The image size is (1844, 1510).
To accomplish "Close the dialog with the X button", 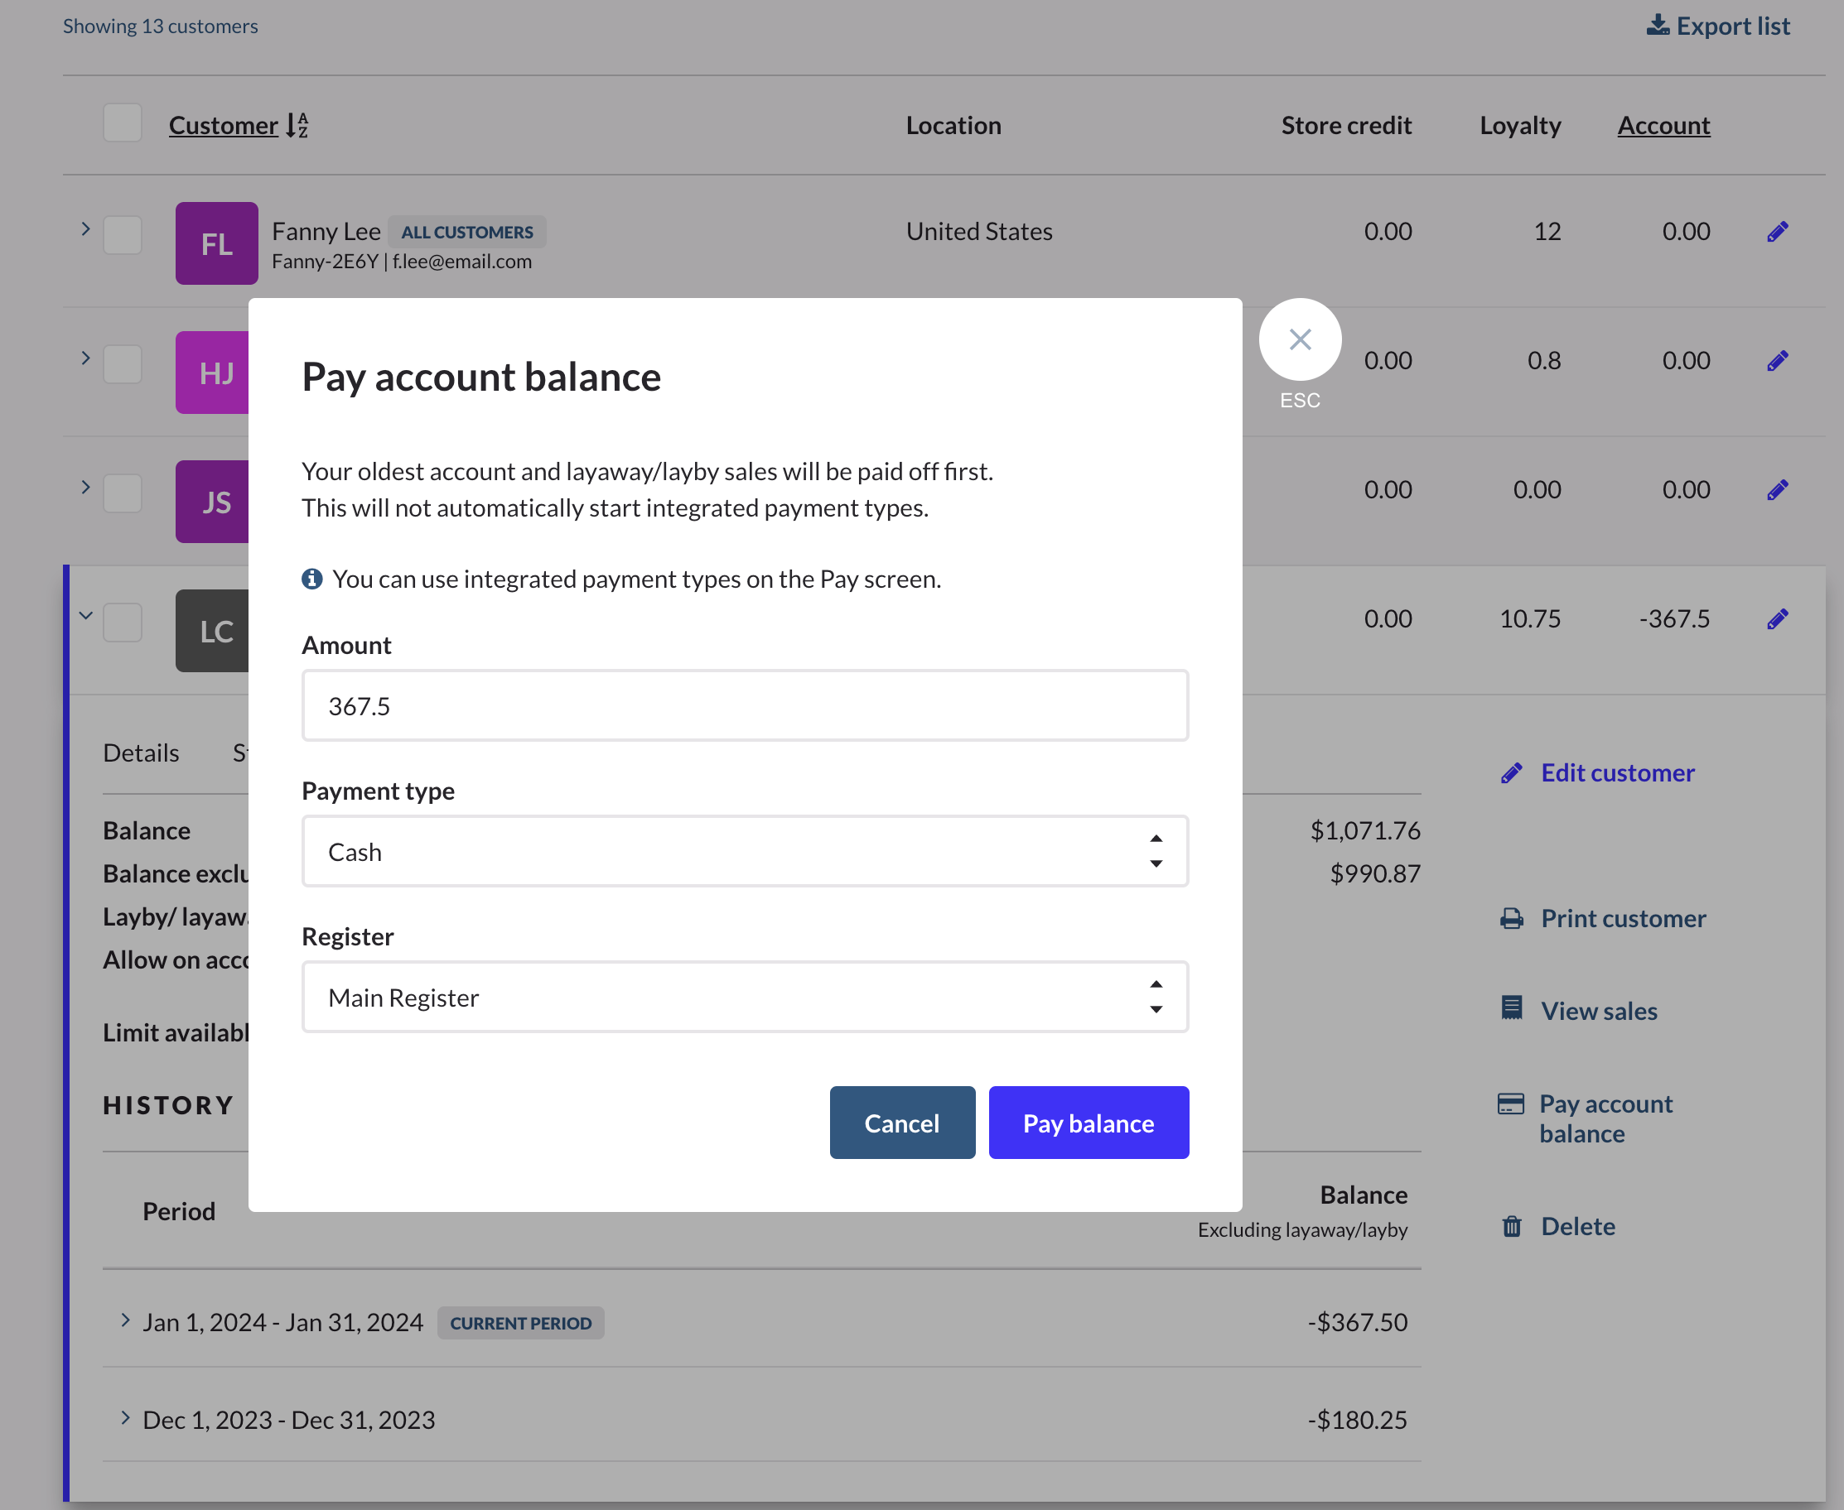I will coord(1299,339).
